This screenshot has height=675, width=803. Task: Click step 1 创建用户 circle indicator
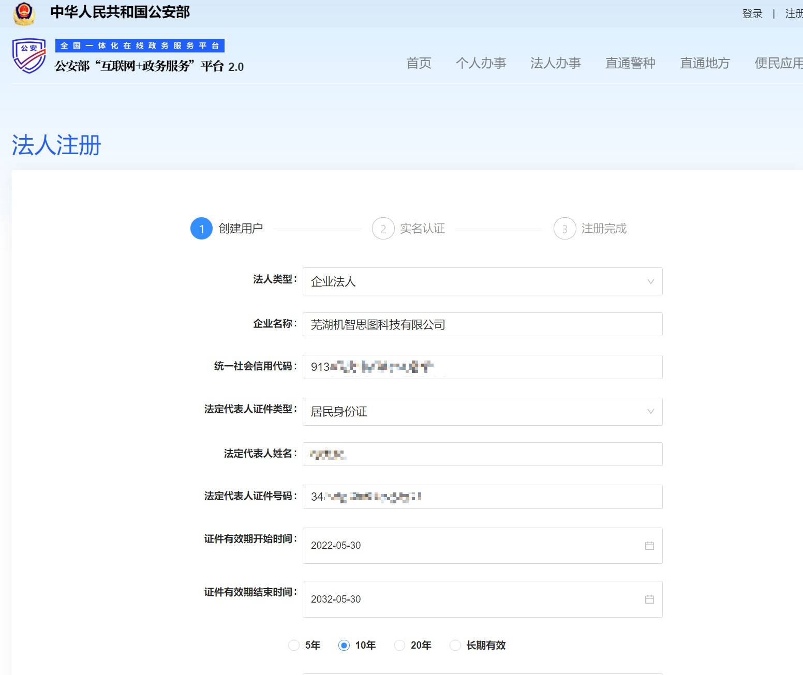click(x=201, y=229)
